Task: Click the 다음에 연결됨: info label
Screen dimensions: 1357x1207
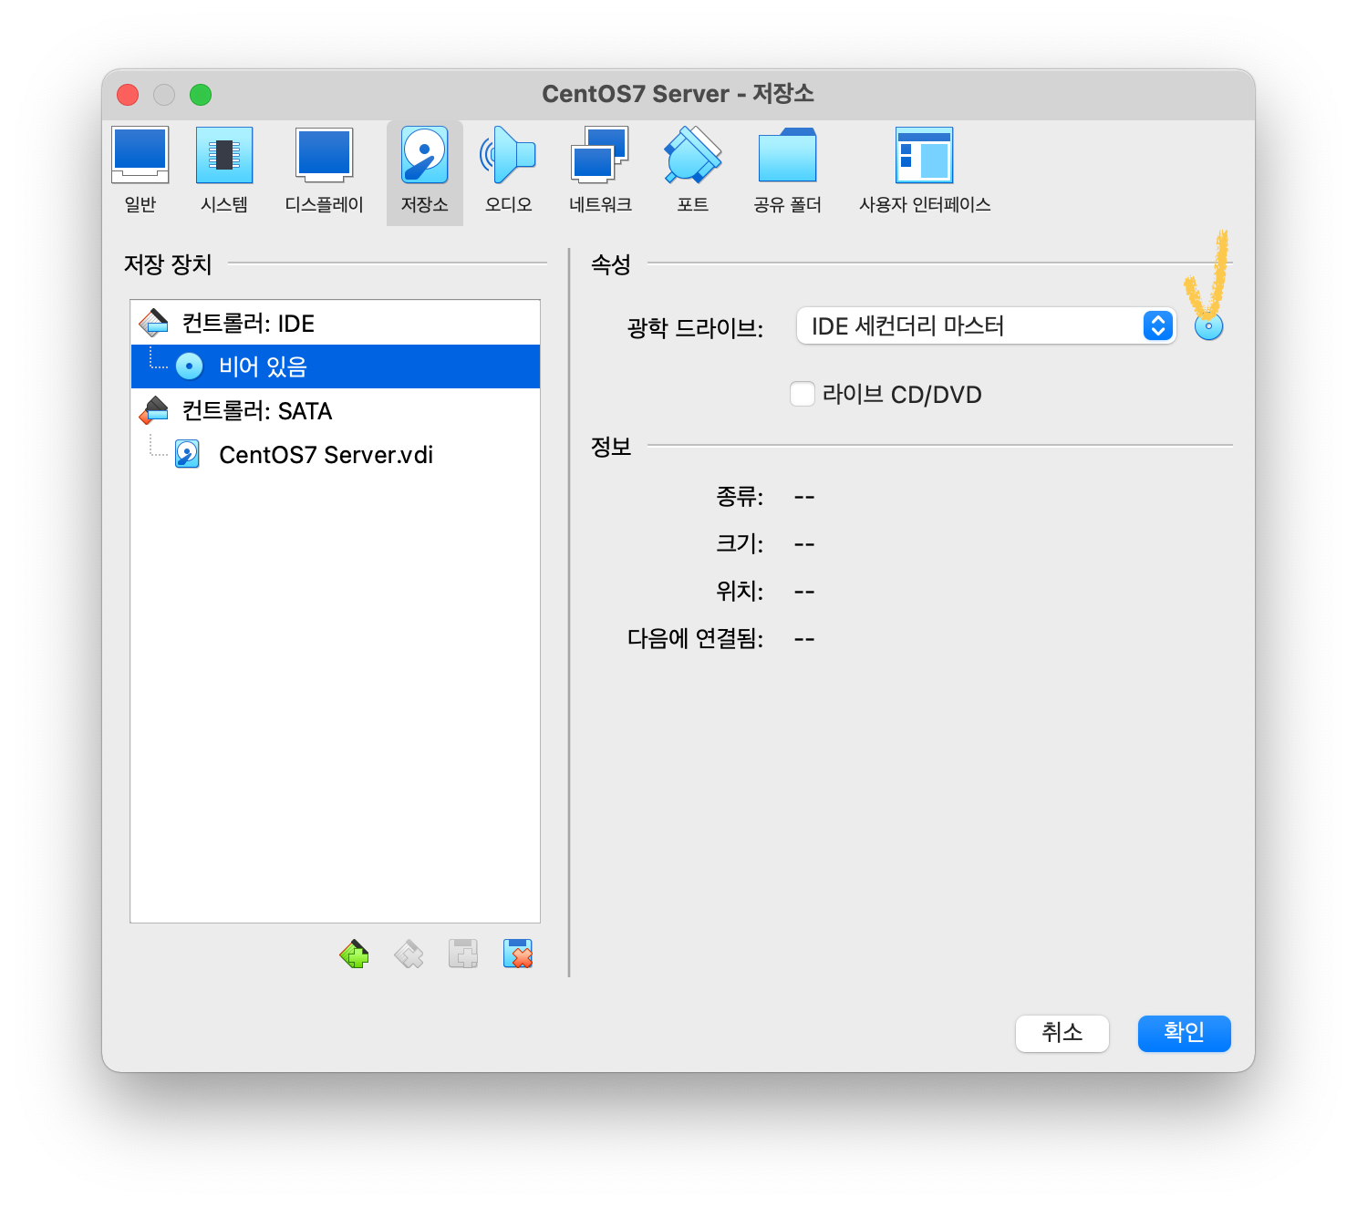Action: pos(695,639)
